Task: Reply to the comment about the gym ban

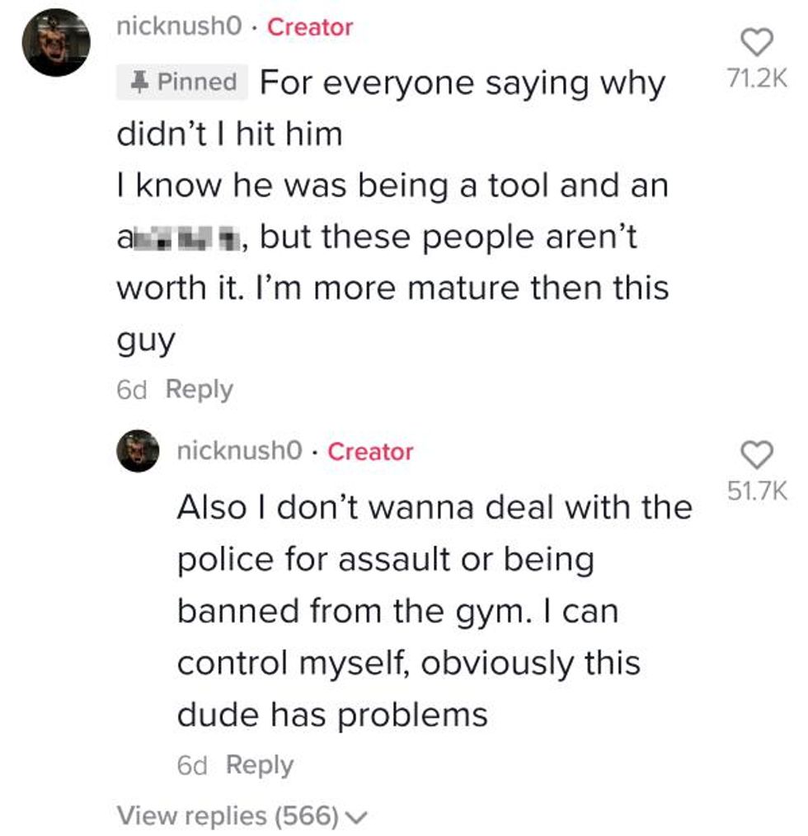Action: click(x=259, y=765)
